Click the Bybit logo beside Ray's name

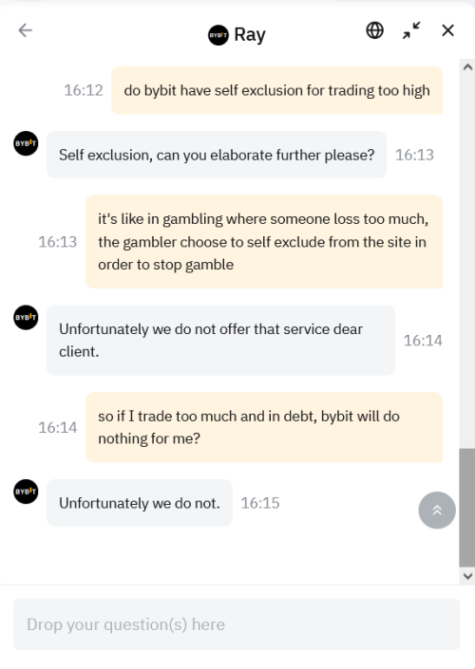[218, 35]
